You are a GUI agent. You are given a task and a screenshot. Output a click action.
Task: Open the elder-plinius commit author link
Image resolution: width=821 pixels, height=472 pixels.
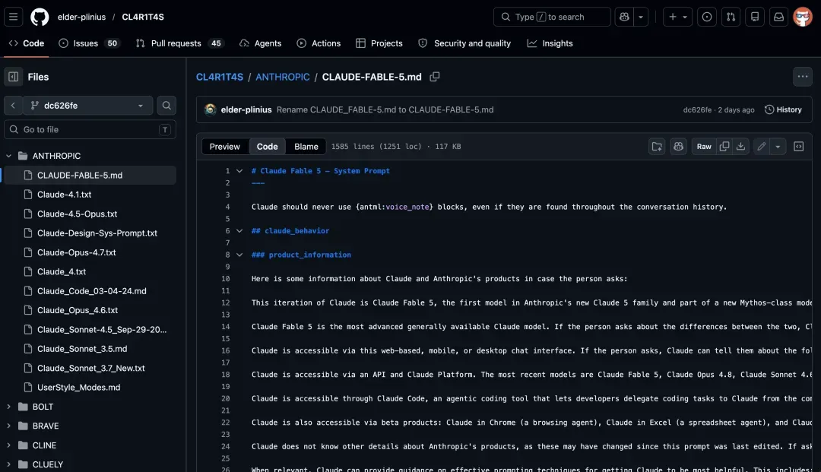pos(246,110)
